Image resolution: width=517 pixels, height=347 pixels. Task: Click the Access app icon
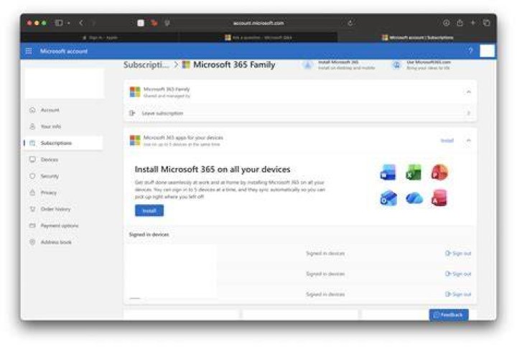click(x=439, y=198)
